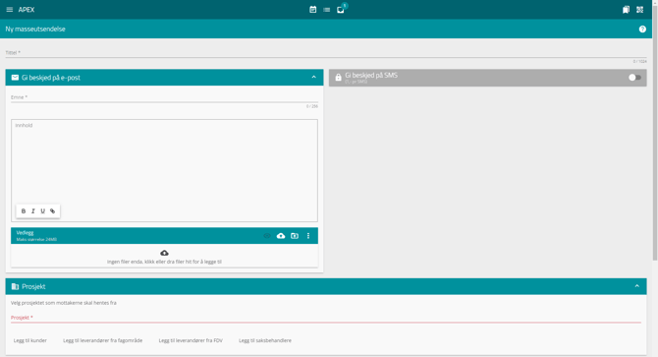Image resolution: width=658 pixels, height=357 pixels.
Task: Click Legg til kunder button
Action: [30, 340]
